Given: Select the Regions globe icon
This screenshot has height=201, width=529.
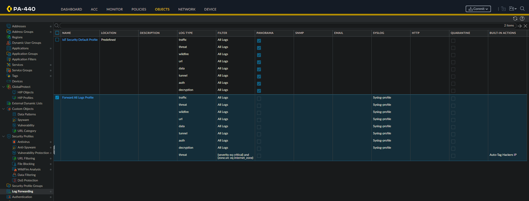Looking at the screenshot, I should 9,37.
